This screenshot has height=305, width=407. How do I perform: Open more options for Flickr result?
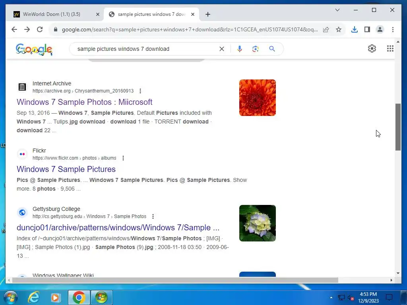pyautogui.click(x=123, y=158)
